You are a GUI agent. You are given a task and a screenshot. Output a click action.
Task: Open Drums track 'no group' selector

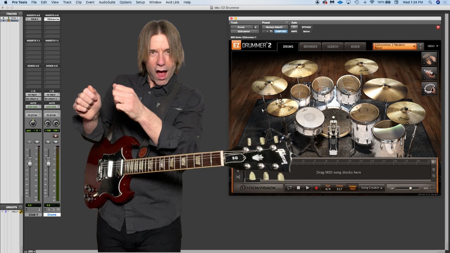coord(52,115)
